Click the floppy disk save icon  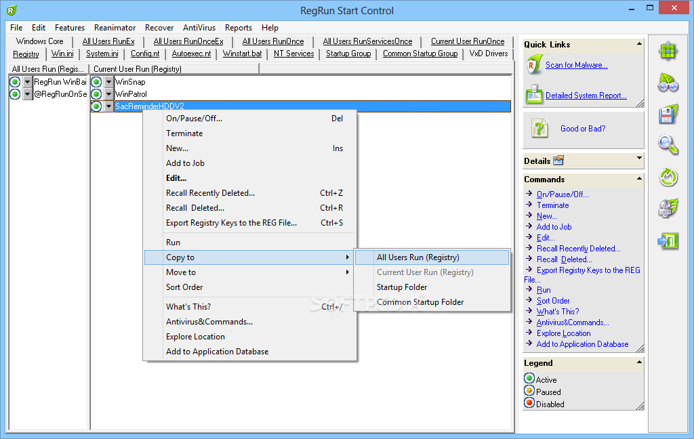point(668,114)
